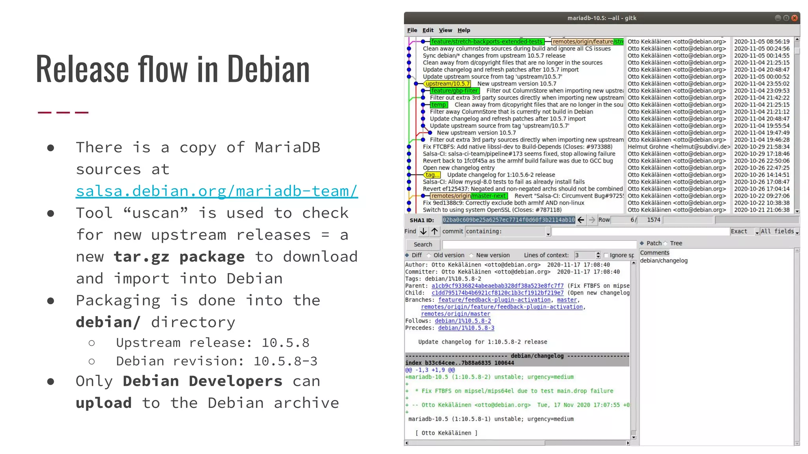Select debian/changelog in the file list
The image size is (808, 454).
click(x=664, y=261)
